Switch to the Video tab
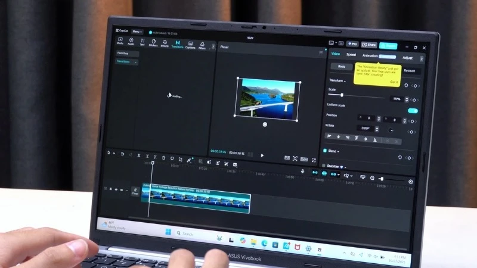 (336, 54)
